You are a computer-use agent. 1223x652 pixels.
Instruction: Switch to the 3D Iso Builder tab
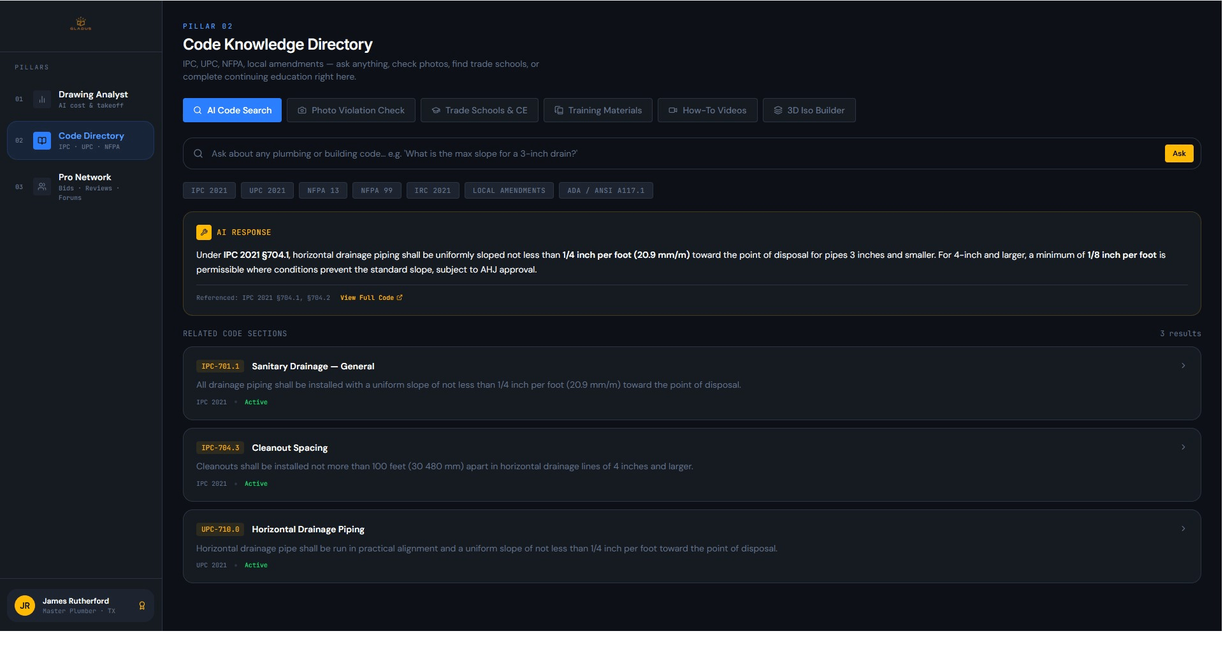pos(809,110)
